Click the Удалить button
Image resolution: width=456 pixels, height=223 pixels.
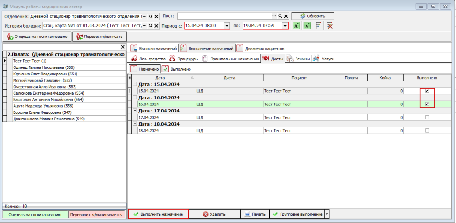tap(214, 214)
